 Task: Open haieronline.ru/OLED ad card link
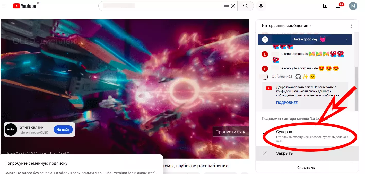(x=33, y=133)
